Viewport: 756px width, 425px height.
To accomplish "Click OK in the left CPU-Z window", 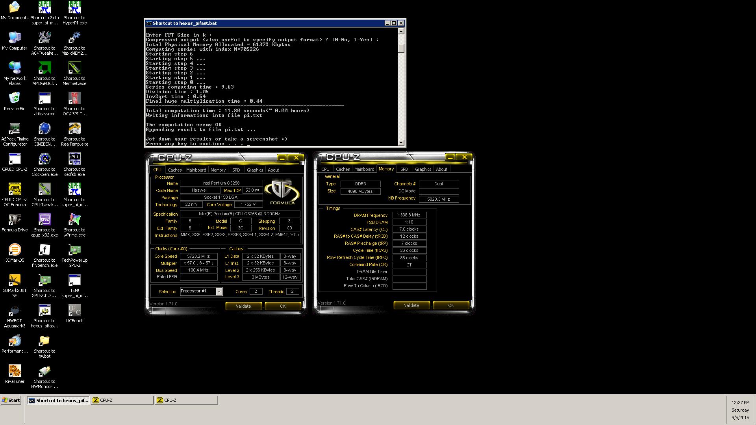I will (283, 306).
